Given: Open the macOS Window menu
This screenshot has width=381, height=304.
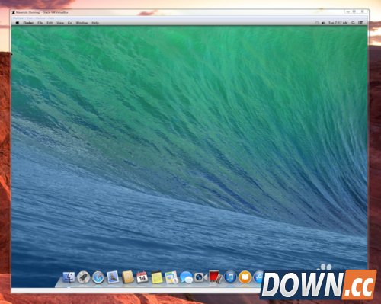Looking at the screenshot, I should (x=82, y=23).
